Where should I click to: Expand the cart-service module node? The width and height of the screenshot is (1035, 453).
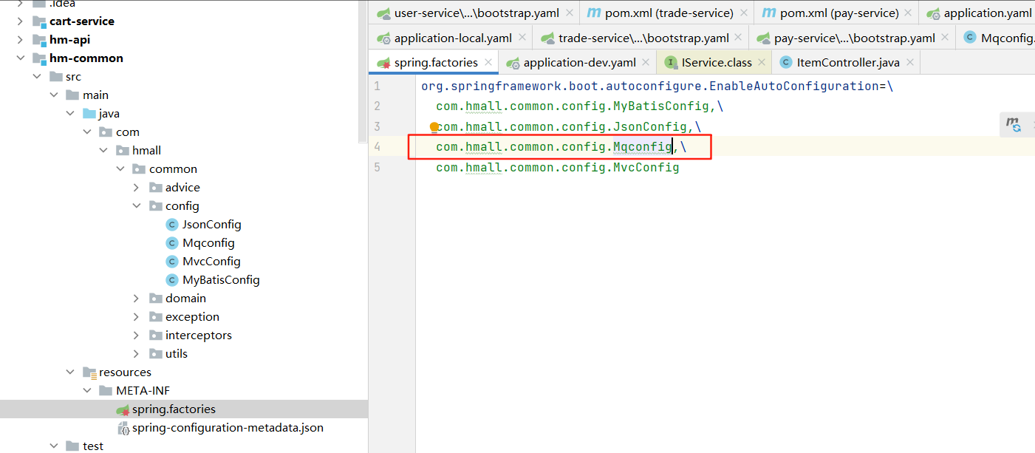pyautogui.click(x=20, y=21)
